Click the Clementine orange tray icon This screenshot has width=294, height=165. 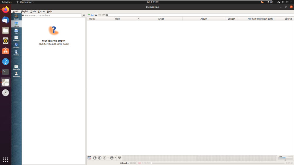point(262,2)
